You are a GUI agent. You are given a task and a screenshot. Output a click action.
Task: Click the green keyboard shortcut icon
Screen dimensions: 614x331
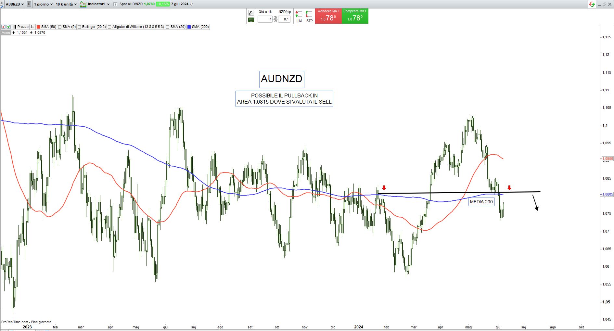tap(251, 20)
